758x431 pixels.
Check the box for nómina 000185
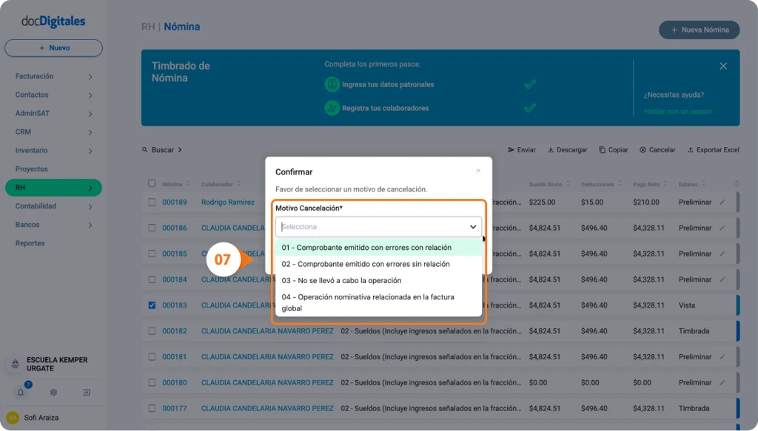[x=152, y=254]
